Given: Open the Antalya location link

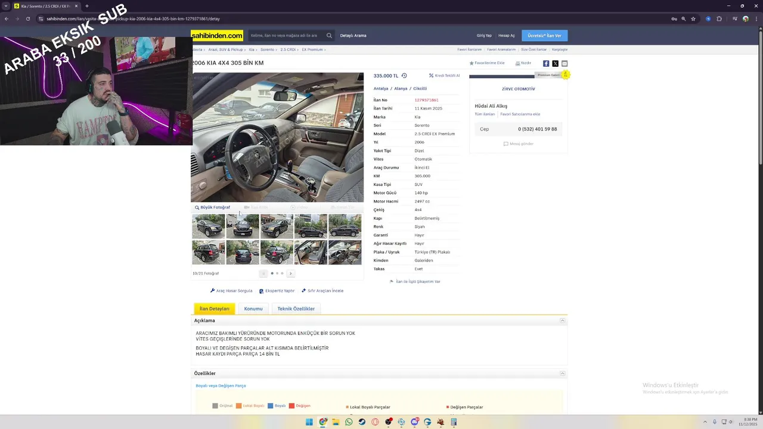Looking at the screenshot, I should (x=381, y=89).
